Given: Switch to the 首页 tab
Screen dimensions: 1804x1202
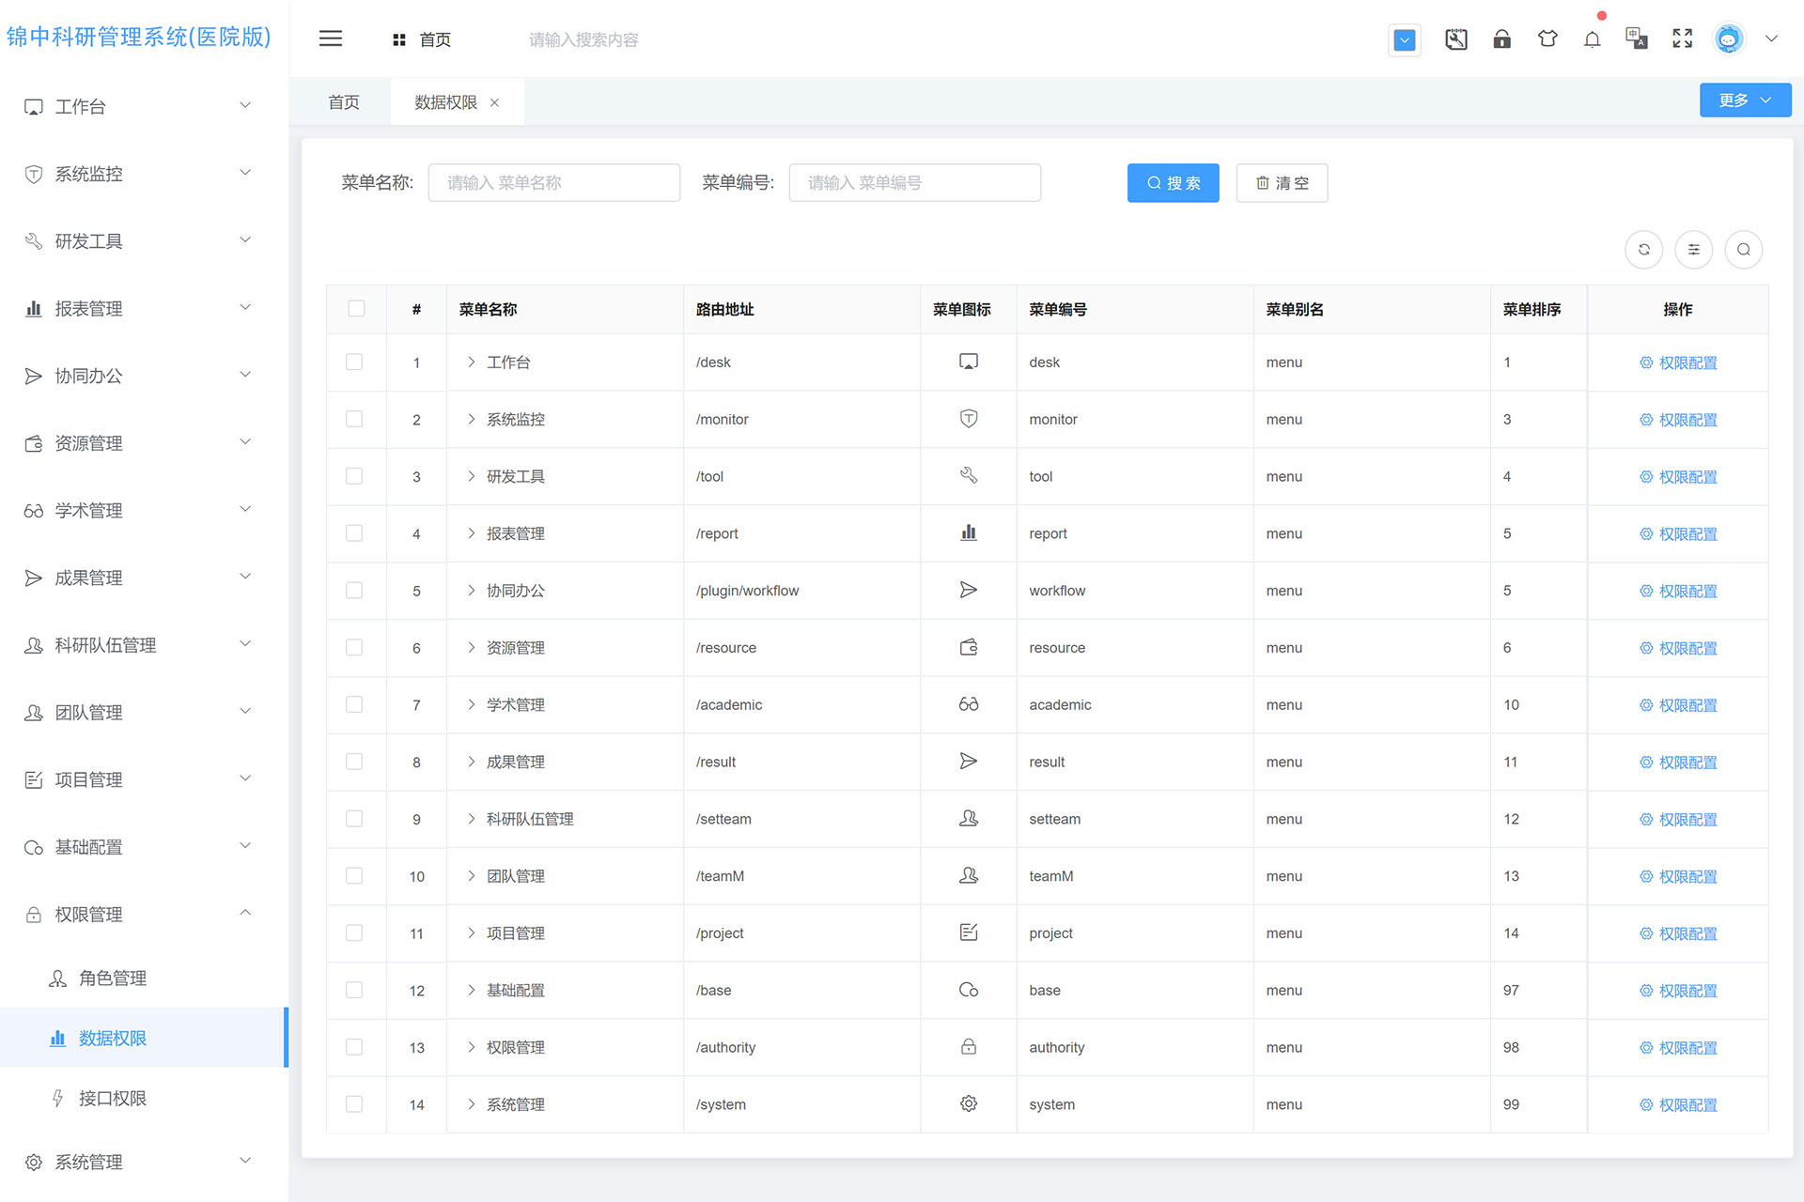Looking at the screenshot, I should coord(344,102).
